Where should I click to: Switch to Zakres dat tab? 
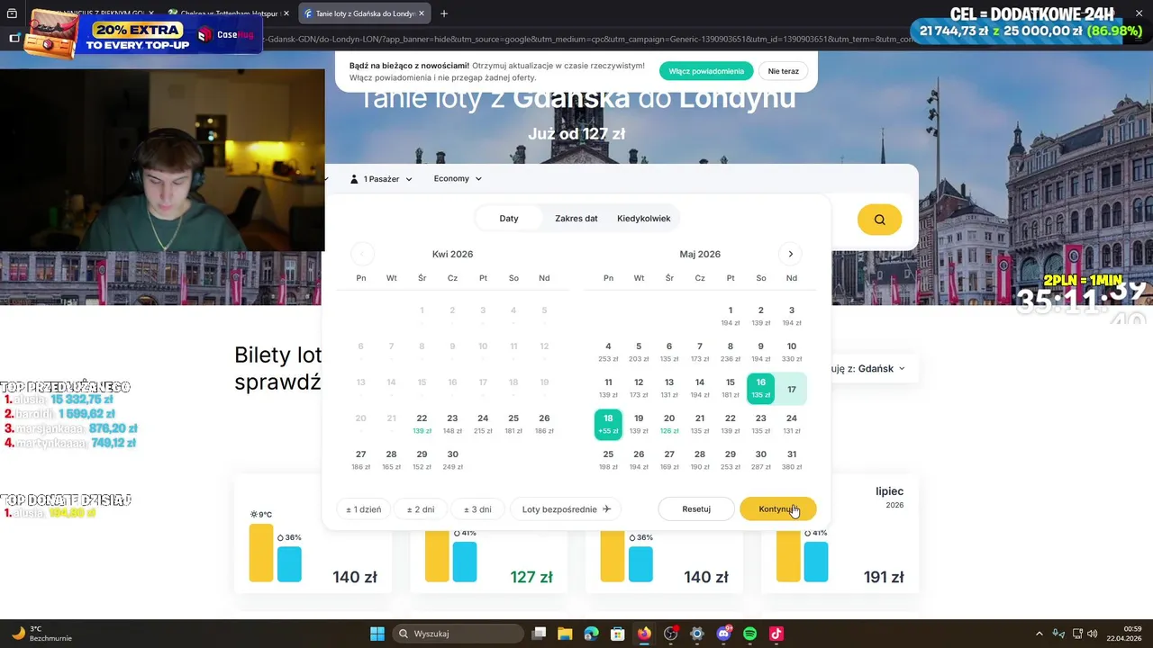(x=576, y=219)
